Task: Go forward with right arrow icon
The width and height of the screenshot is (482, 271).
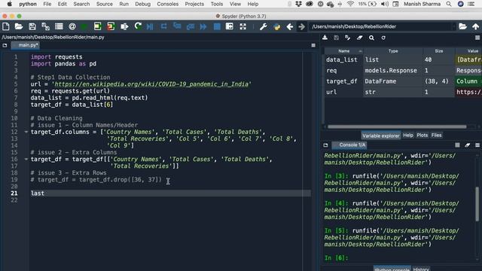Action: tap(301, 27)
